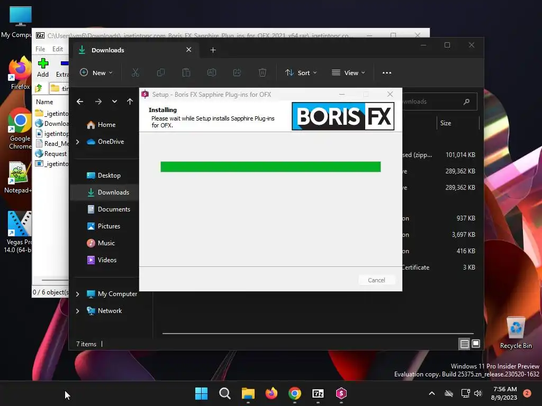542x406 pixels.
Task: Go forward in Explorer navigation
Action: [98, 101]
